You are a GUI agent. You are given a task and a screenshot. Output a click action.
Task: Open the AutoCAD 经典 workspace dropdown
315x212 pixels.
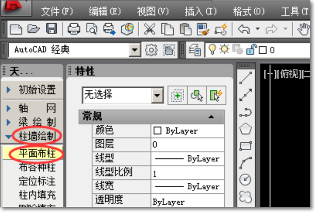click(135, 50)
